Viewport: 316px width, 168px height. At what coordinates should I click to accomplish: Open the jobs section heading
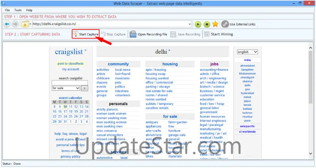[x=214, y=64]
